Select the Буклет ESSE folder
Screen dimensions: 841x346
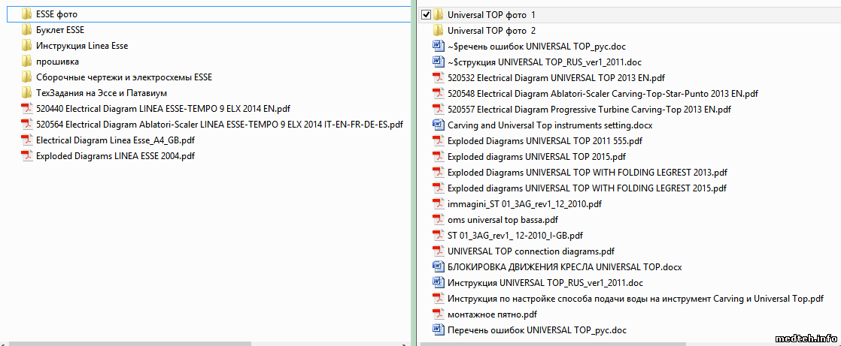[60, 30]
